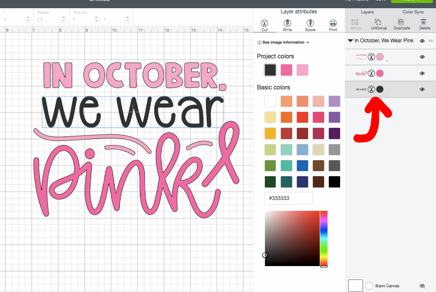The height and width of the screenshot is (292, 436).
Task: Switch to the Layers tab
Action: click(367, 12)
